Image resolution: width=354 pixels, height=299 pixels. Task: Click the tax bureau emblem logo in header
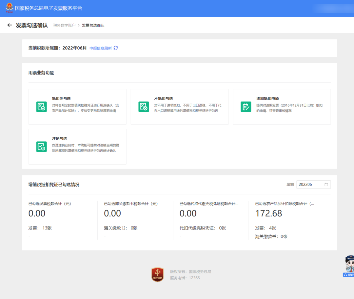click(x=10, y=8)
